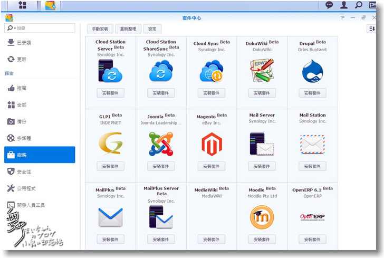Open the notifications chat bubble icon

click(329, 5)
